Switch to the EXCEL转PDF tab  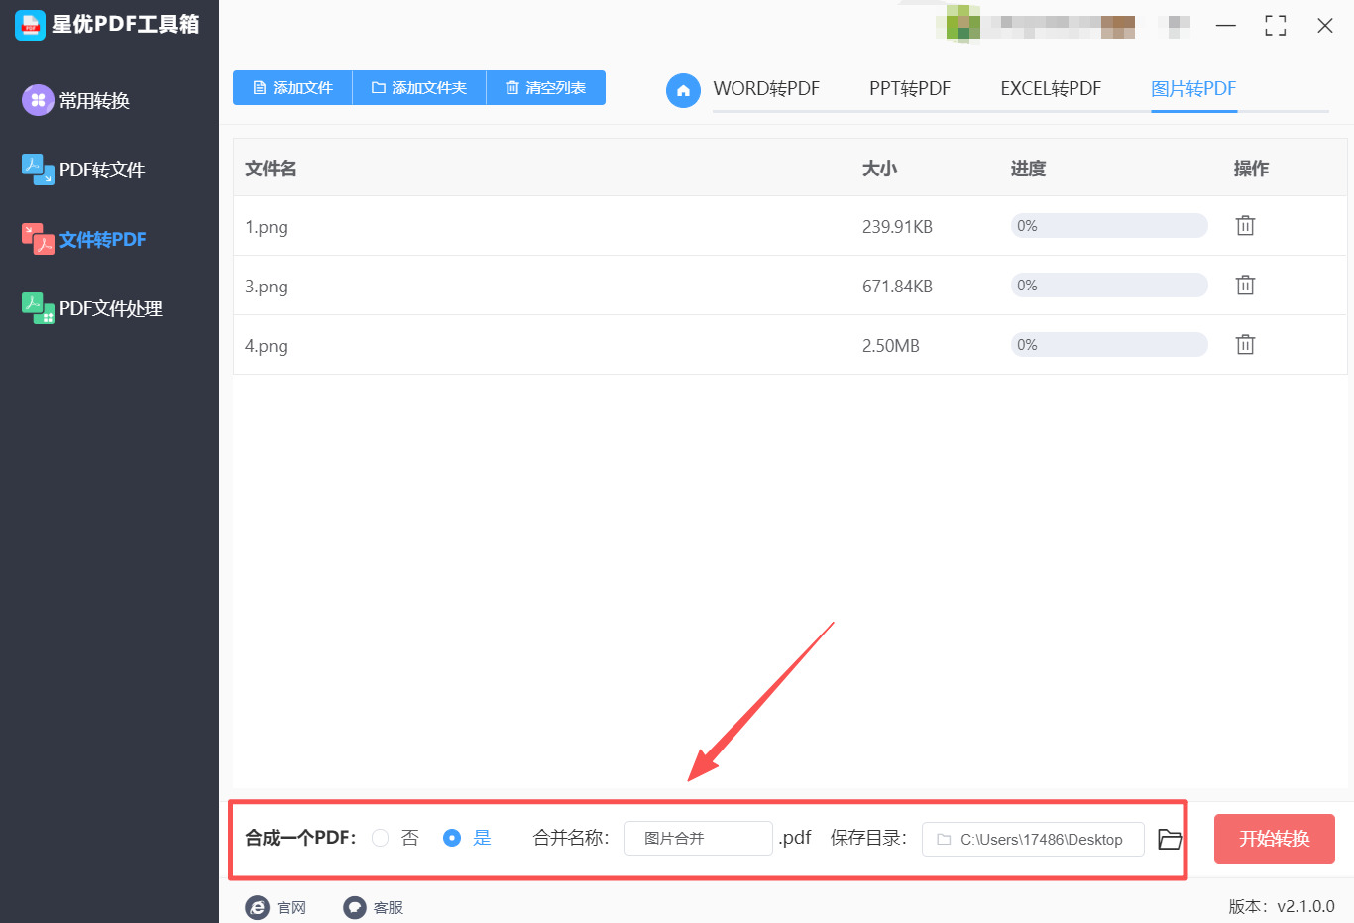1051,89
